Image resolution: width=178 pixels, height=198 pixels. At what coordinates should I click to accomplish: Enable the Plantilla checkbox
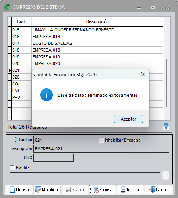pyautogui.click(x=12, y=167)
